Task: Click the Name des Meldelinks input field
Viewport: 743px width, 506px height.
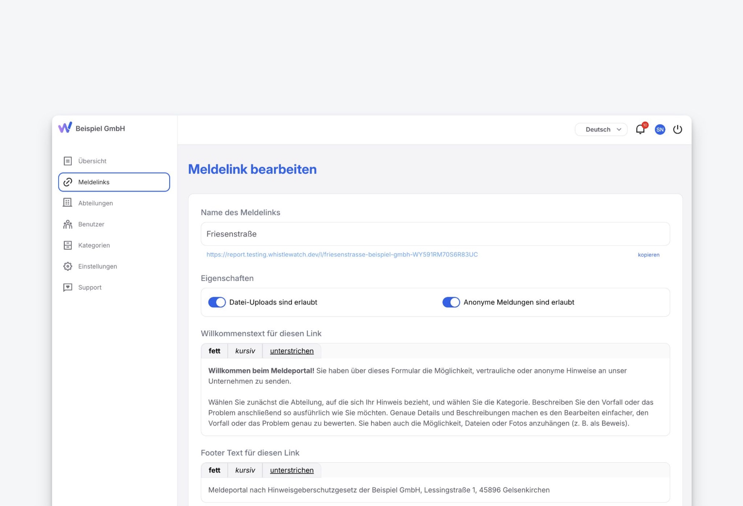Action: (435, 234)
